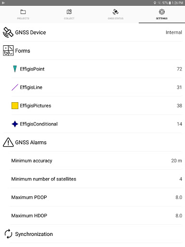Open the Maximum PDOP setting
185x247 pixels.
[96, 197]
